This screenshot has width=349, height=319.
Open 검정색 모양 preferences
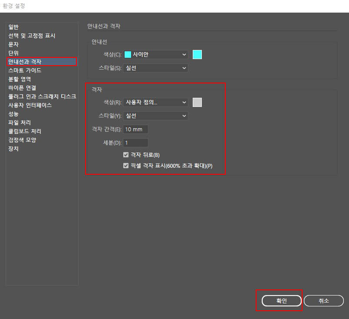point(22,140)
